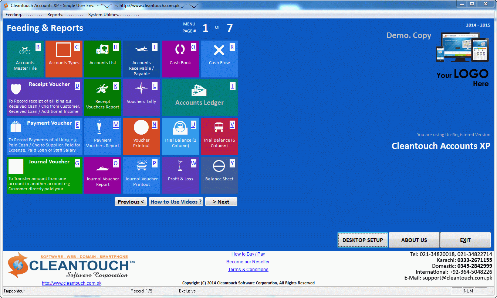This screenshot has width=497, height=298.
Task: Click the How to Use Videos button
Action: 176,202
